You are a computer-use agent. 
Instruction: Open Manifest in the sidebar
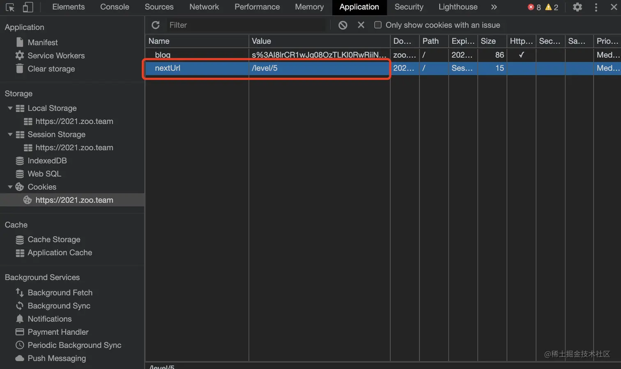tap(43, 42)
